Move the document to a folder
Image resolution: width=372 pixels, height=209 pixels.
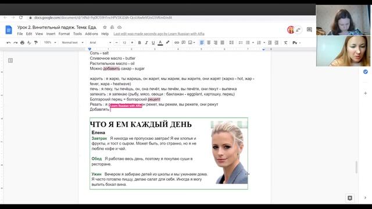click(x=112, y=27)
